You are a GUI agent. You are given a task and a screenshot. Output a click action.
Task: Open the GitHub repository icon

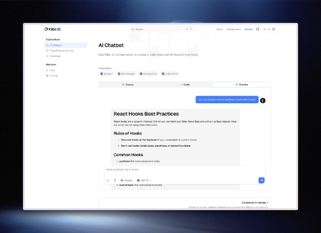(x=258, y=29)
